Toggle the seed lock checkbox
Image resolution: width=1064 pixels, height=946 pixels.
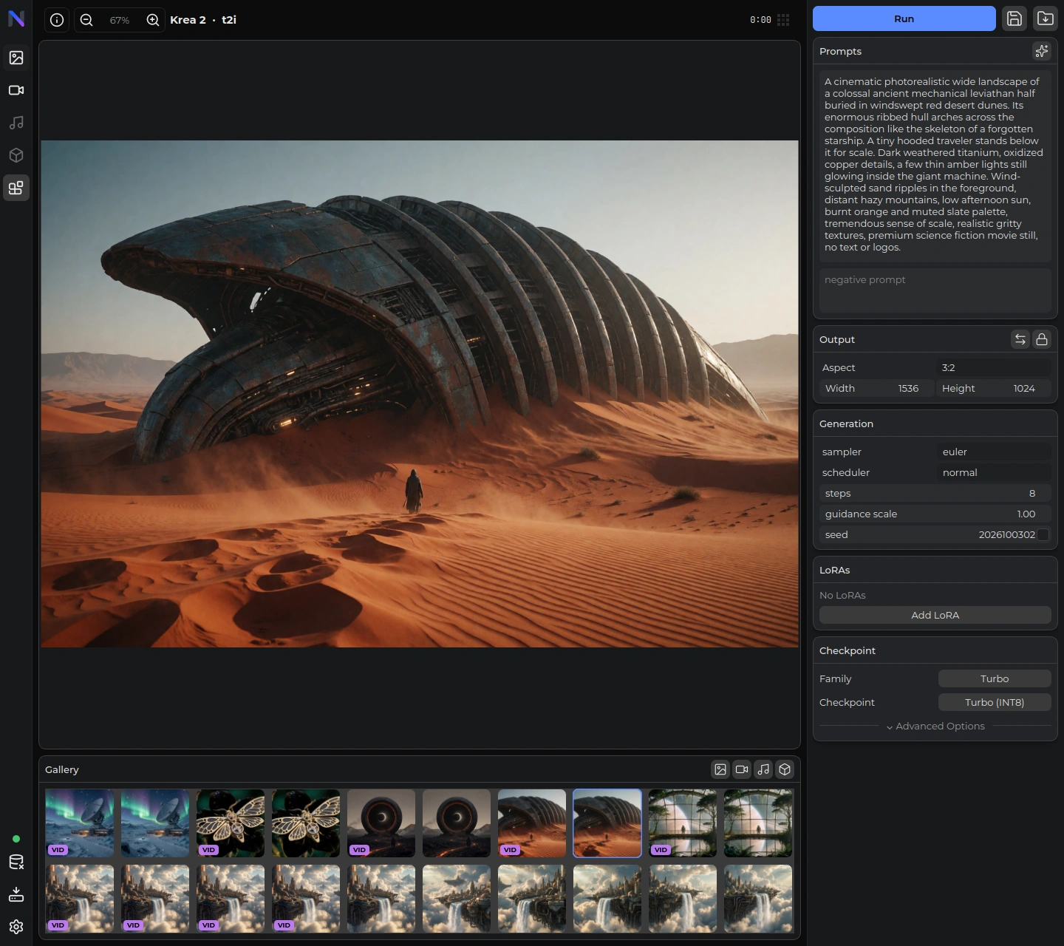pos(1043,534)
